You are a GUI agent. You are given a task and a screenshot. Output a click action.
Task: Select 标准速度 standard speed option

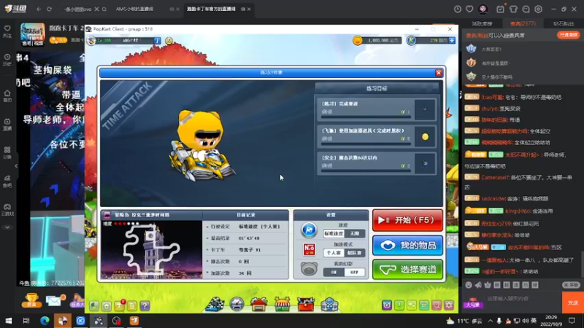pos(334,233)
